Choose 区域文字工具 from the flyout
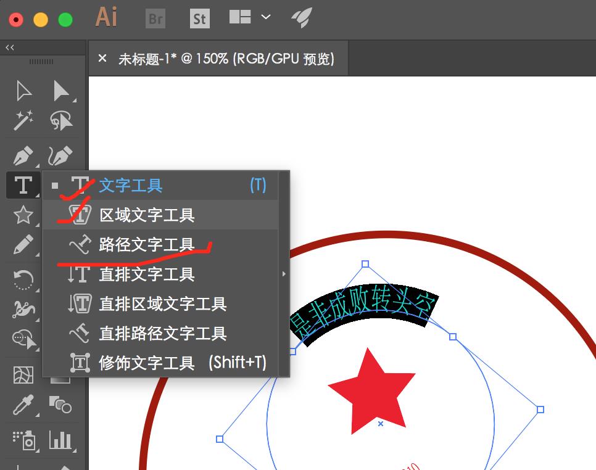Image resolution: width=596 pixels, height=470 pixels. tap(160, 215)
